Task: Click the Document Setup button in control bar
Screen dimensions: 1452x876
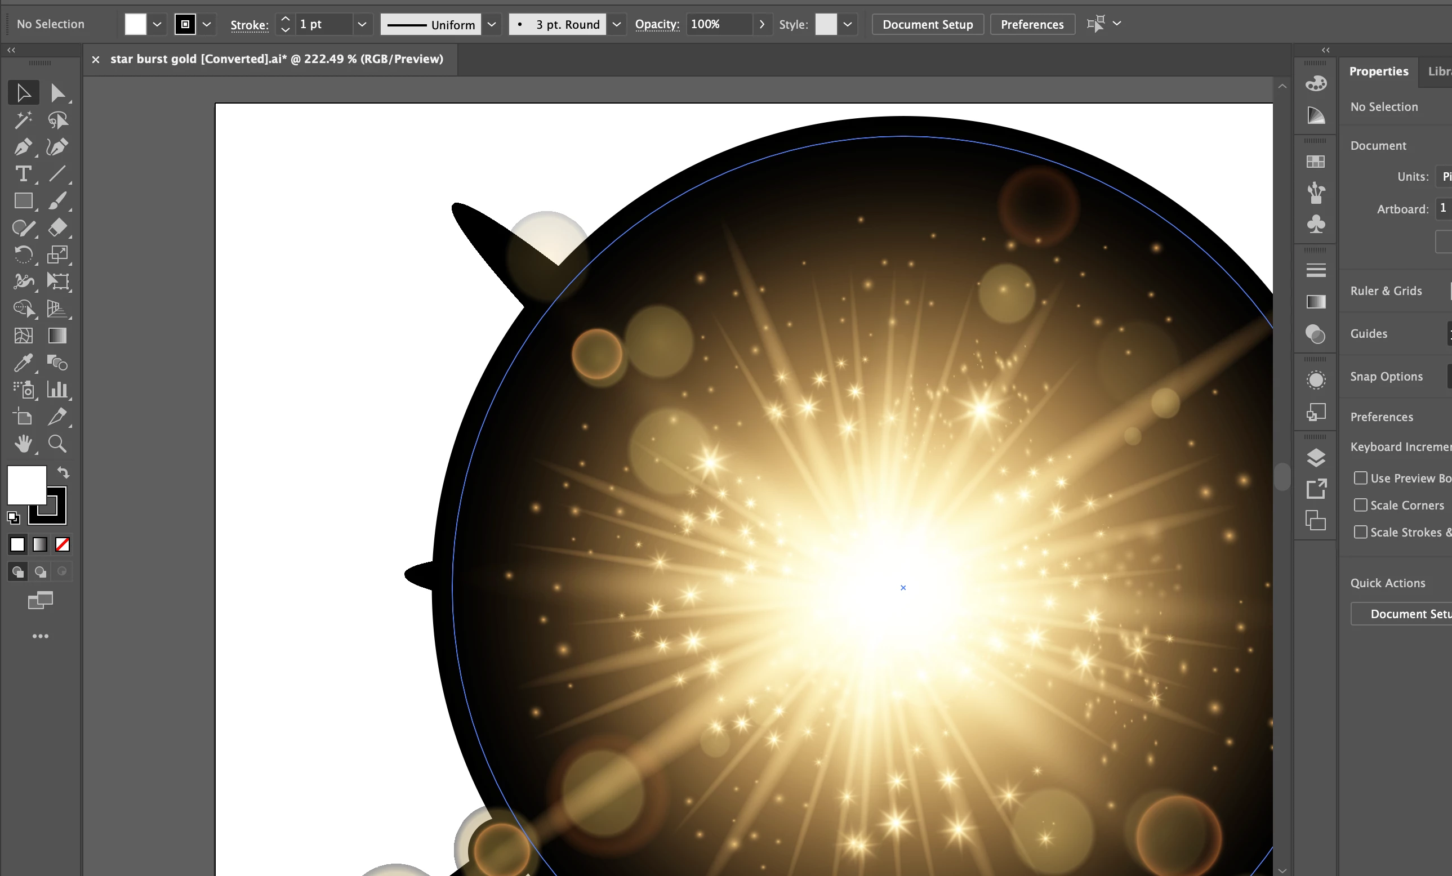Action: 927,24
